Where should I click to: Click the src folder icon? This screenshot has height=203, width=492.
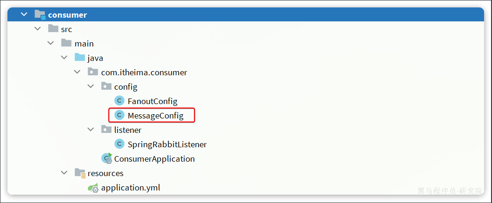click(x=53, y=29)
